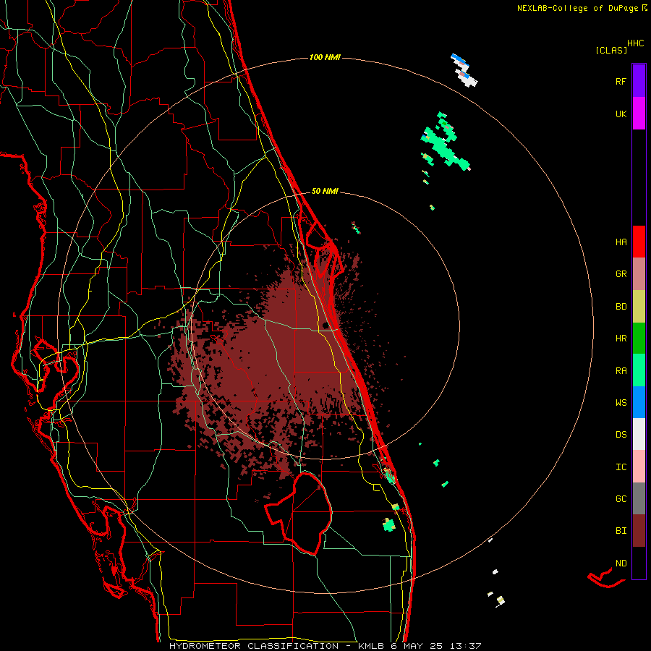Viewport: 651px width, 651px height.
Task: Click the RA light green color swatch
Action: 639,370
